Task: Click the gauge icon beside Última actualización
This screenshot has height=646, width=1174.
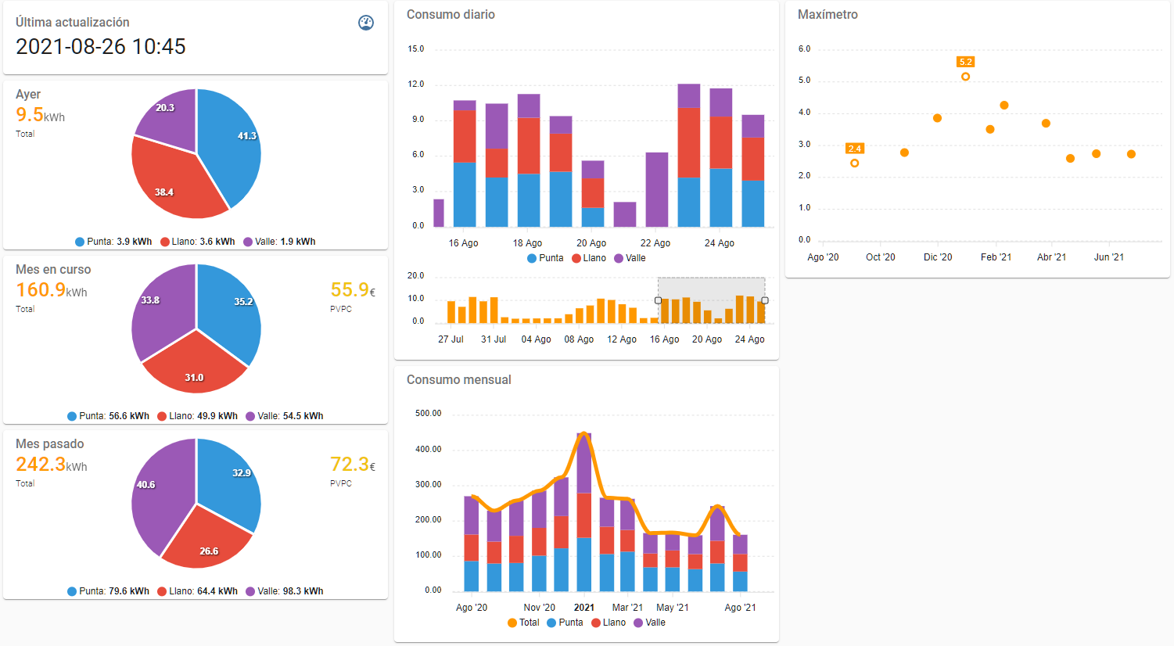Action: pos(366,23)
